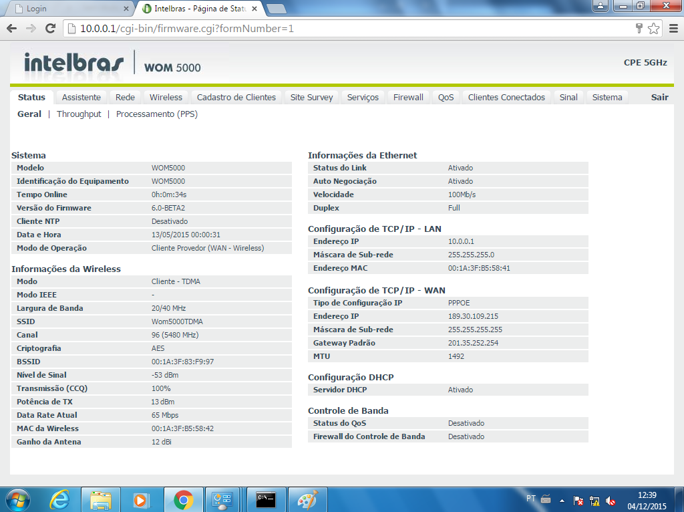The width and height of the screenshot is (684, 512).
Task: Click the volume speaker tray icon
Action: (611, 501)
